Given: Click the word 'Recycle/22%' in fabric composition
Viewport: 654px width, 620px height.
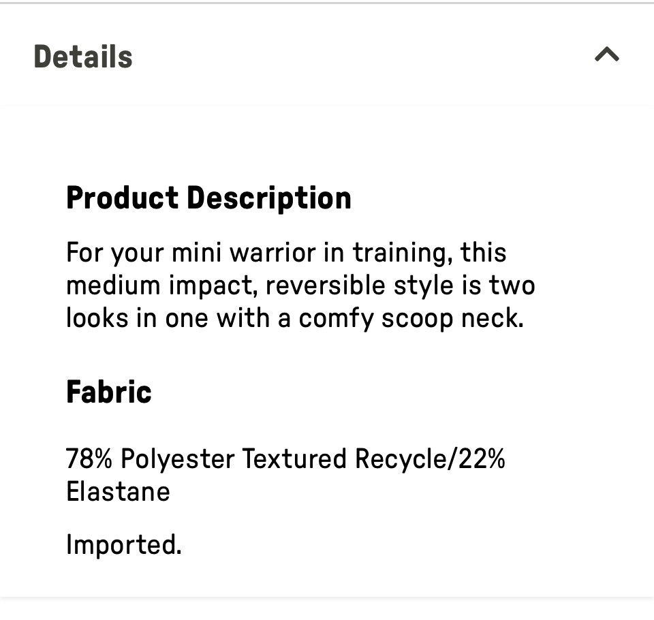Looking at the screenshot, I should tap(430, 459).
